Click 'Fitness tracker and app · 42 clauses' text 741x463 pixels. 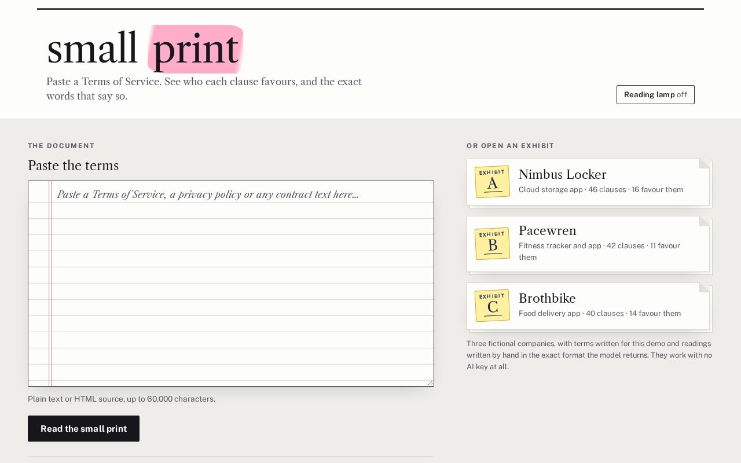pos(582,245)
